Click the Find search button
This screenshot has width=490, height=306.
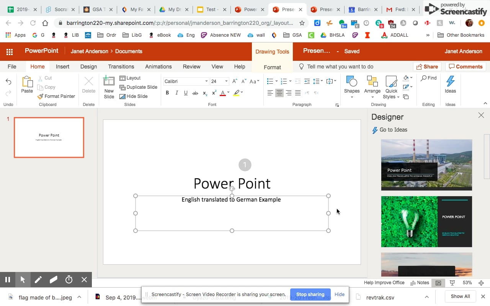tap(428, 78)
